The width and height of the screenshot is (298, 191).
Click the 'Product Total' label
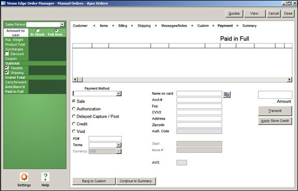tap(15, 45)
